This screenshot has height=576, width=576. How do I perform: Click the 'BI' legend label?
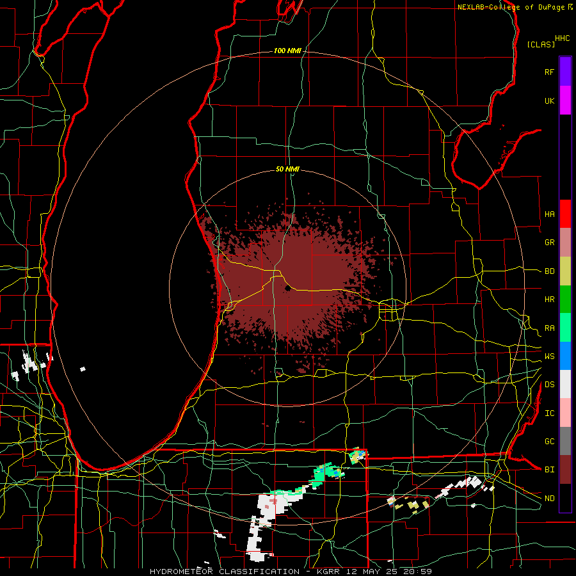[549, 470]
